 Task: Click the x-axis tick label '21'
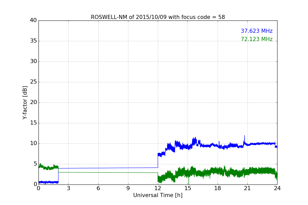(247, 188)
